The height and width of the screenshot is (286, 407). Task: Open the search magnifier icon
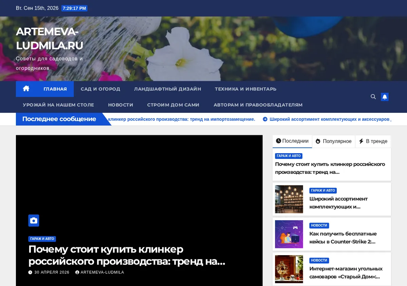[373, 97]
